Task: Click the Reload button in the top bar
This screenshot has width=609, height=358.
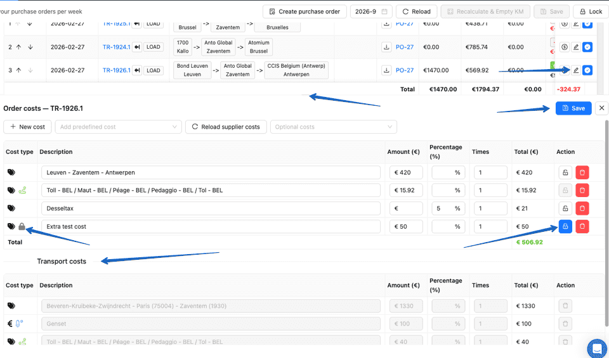Action: (416, 11)
